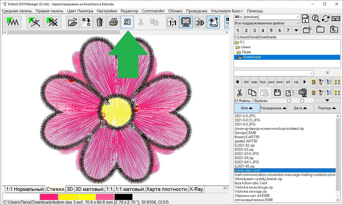Toggle the 3D preview toolbar button

pyautogui.click(x=200, y=22)
